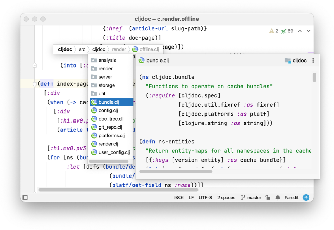Click the editor horizontal scrollbar

118,190
